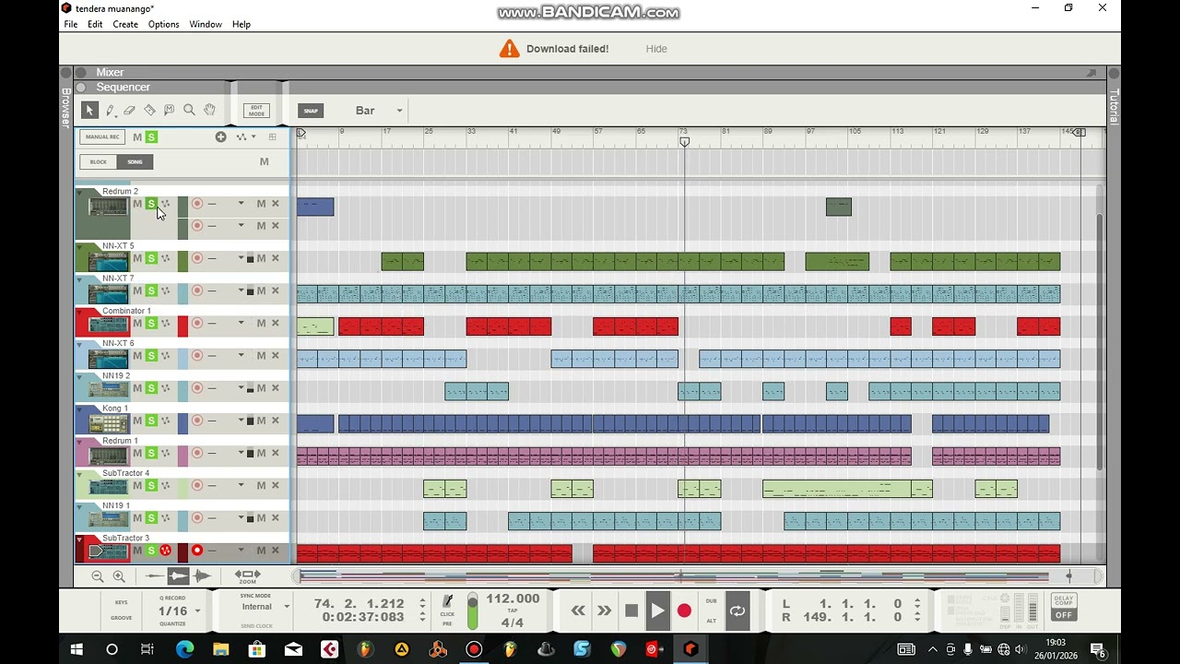Select the Magnify tool
The height and width of the screenshot is (664, 1180).
189,110
